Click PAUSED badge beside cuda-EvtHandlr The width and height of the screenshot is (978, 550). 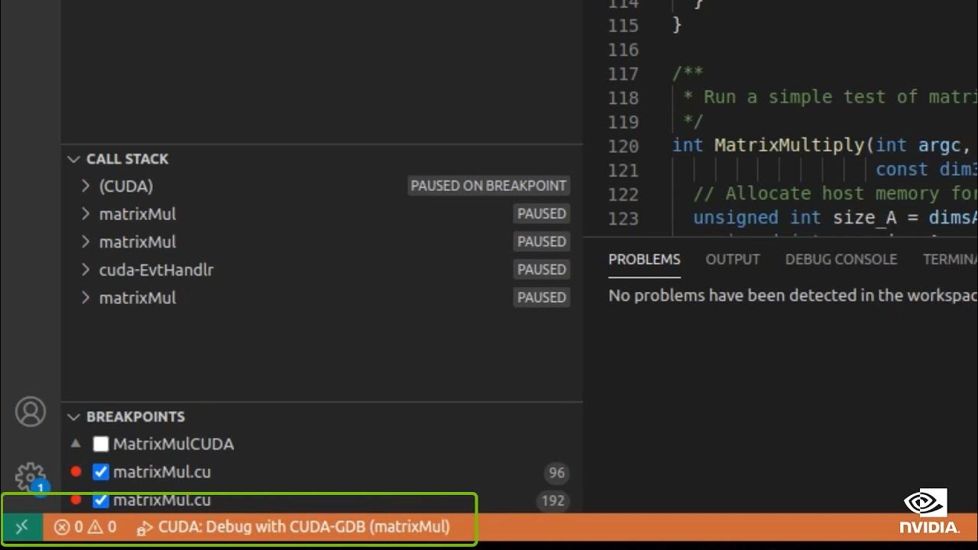(542, 270)
